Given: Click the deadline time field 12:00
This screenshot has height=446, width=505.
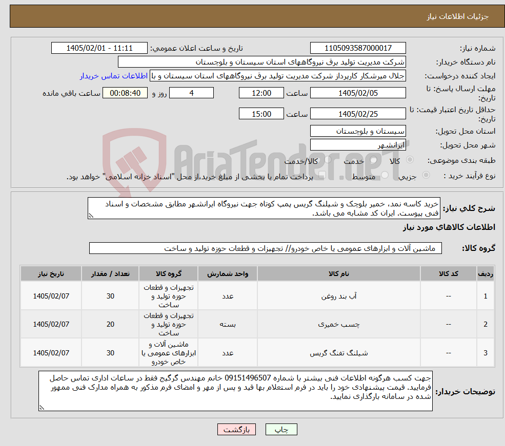Looking at the screenshot, I should click(x=261, y=93).
